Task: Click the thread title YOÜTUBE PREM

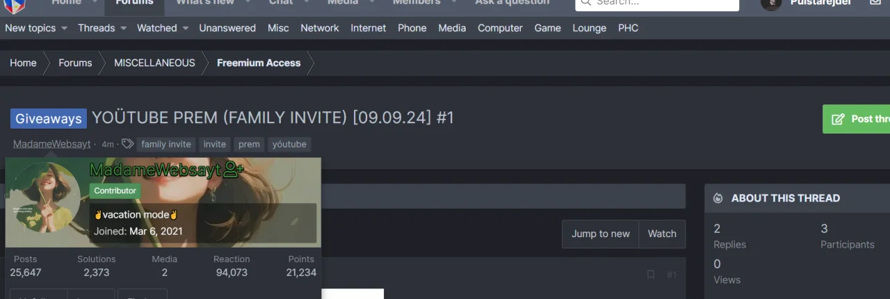Action: coord(273,118)
